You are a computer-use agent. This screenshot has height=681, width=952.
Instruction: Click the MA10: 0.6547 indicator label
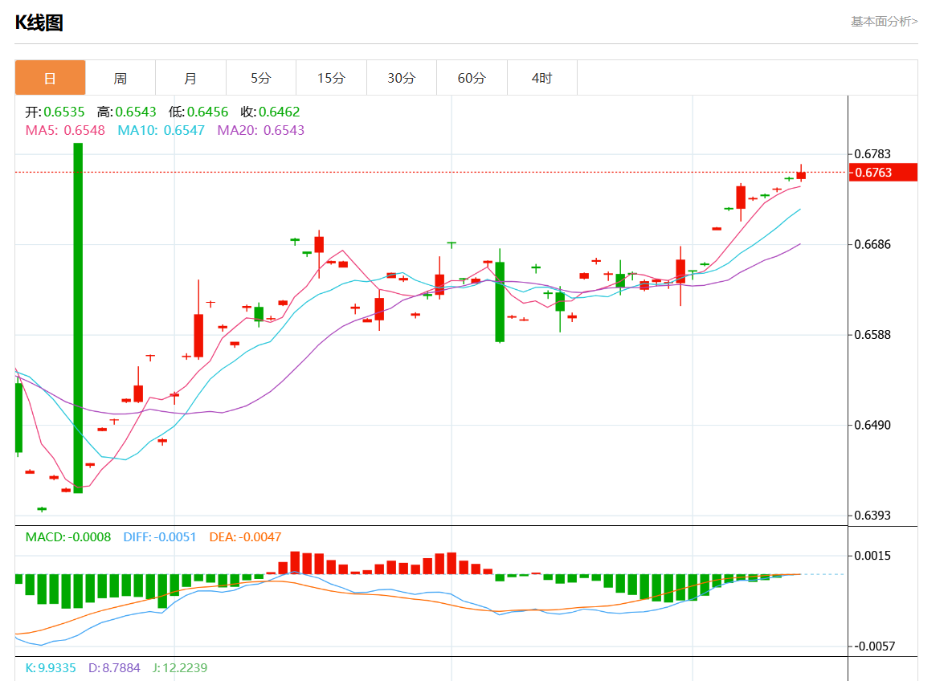click(161, 130)
